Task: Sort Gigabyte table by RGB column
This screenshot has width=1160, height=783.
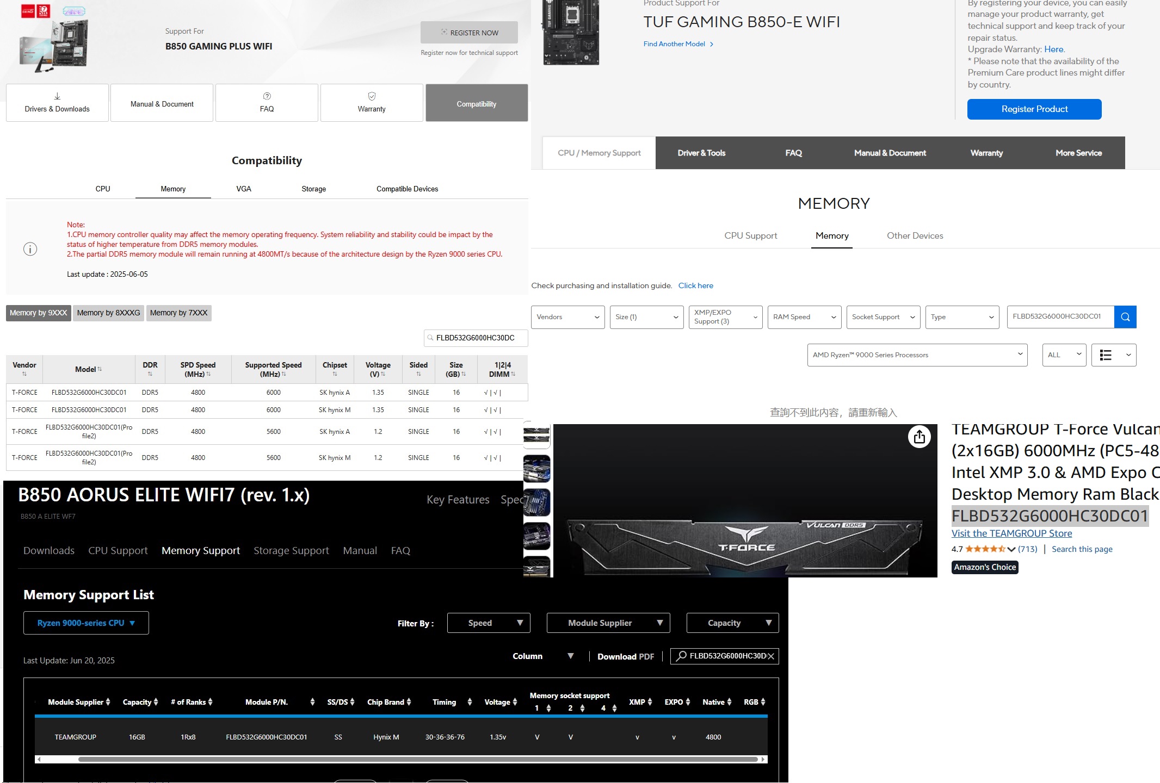Action: point(763,702)
